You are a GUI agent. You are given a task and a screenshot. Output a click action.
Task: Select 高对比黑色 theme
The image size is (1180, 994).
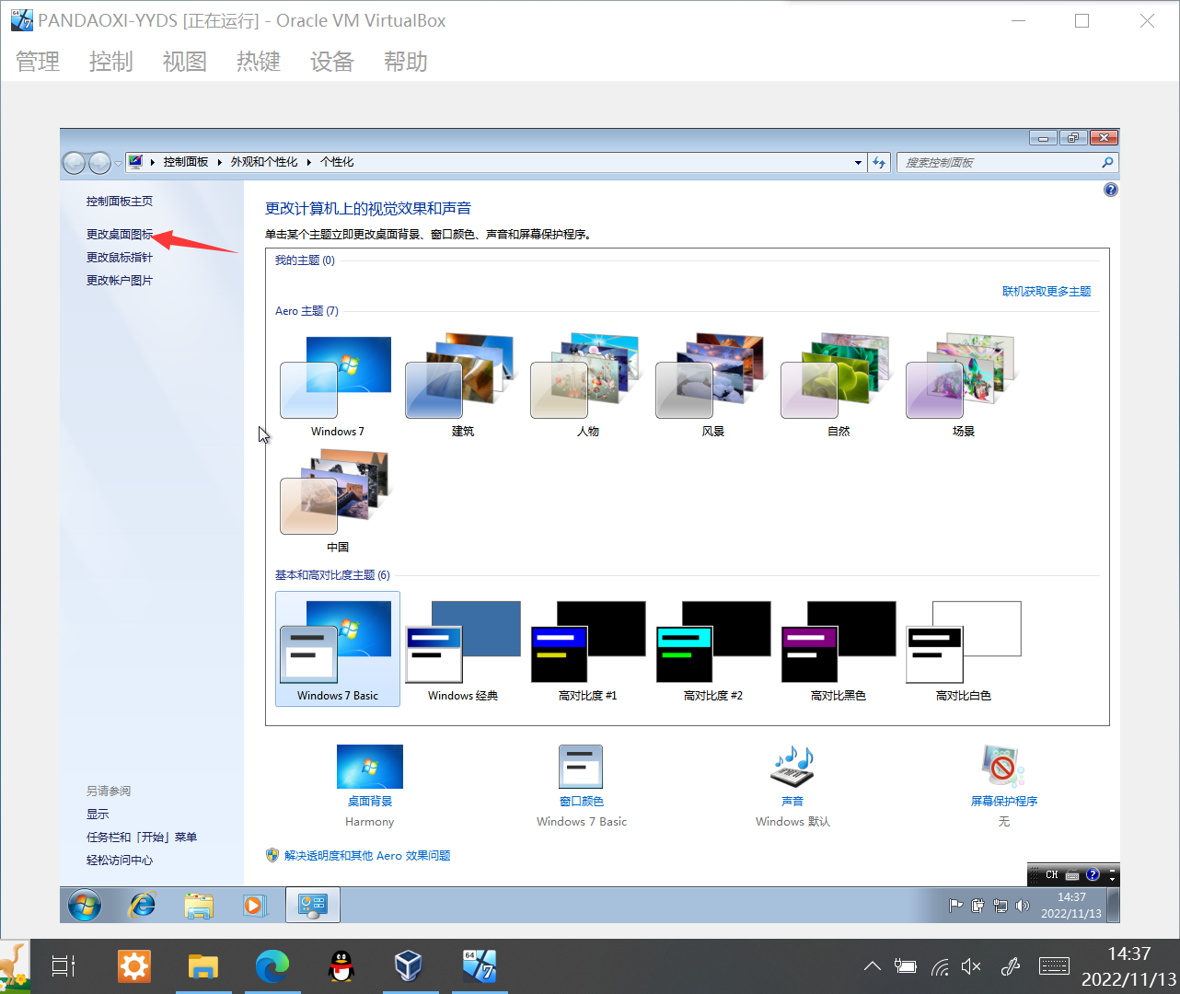pos(838,649)
